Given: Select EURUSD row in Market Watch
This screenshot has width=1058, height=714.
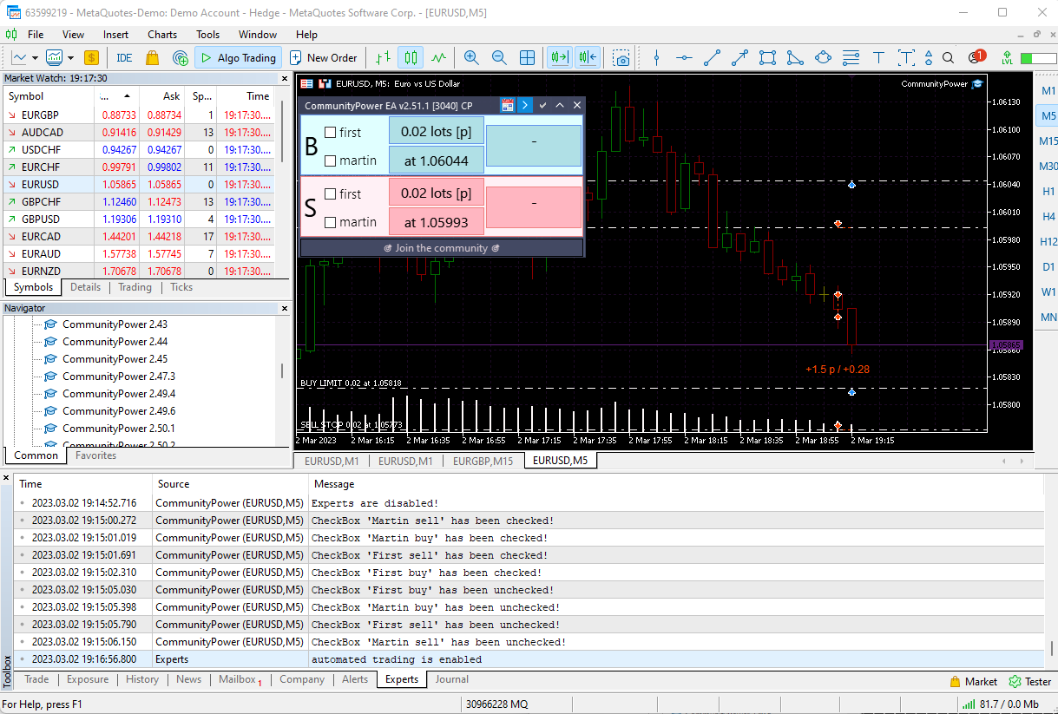Looking at the screenshot, I should (139, 185).
